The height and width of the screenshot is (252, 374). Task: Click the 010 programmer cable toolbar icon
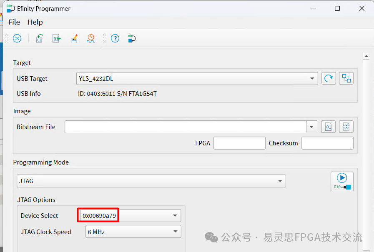coord(132,38)
